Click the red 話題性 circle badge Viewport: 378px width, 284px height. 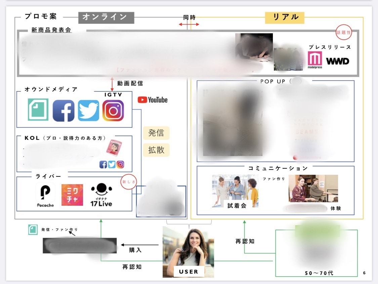343,32
